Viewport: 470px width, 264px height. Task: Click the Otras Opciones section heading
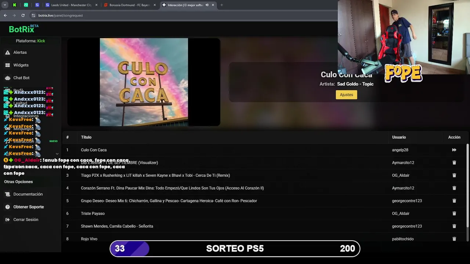click(x=18, y=181)
